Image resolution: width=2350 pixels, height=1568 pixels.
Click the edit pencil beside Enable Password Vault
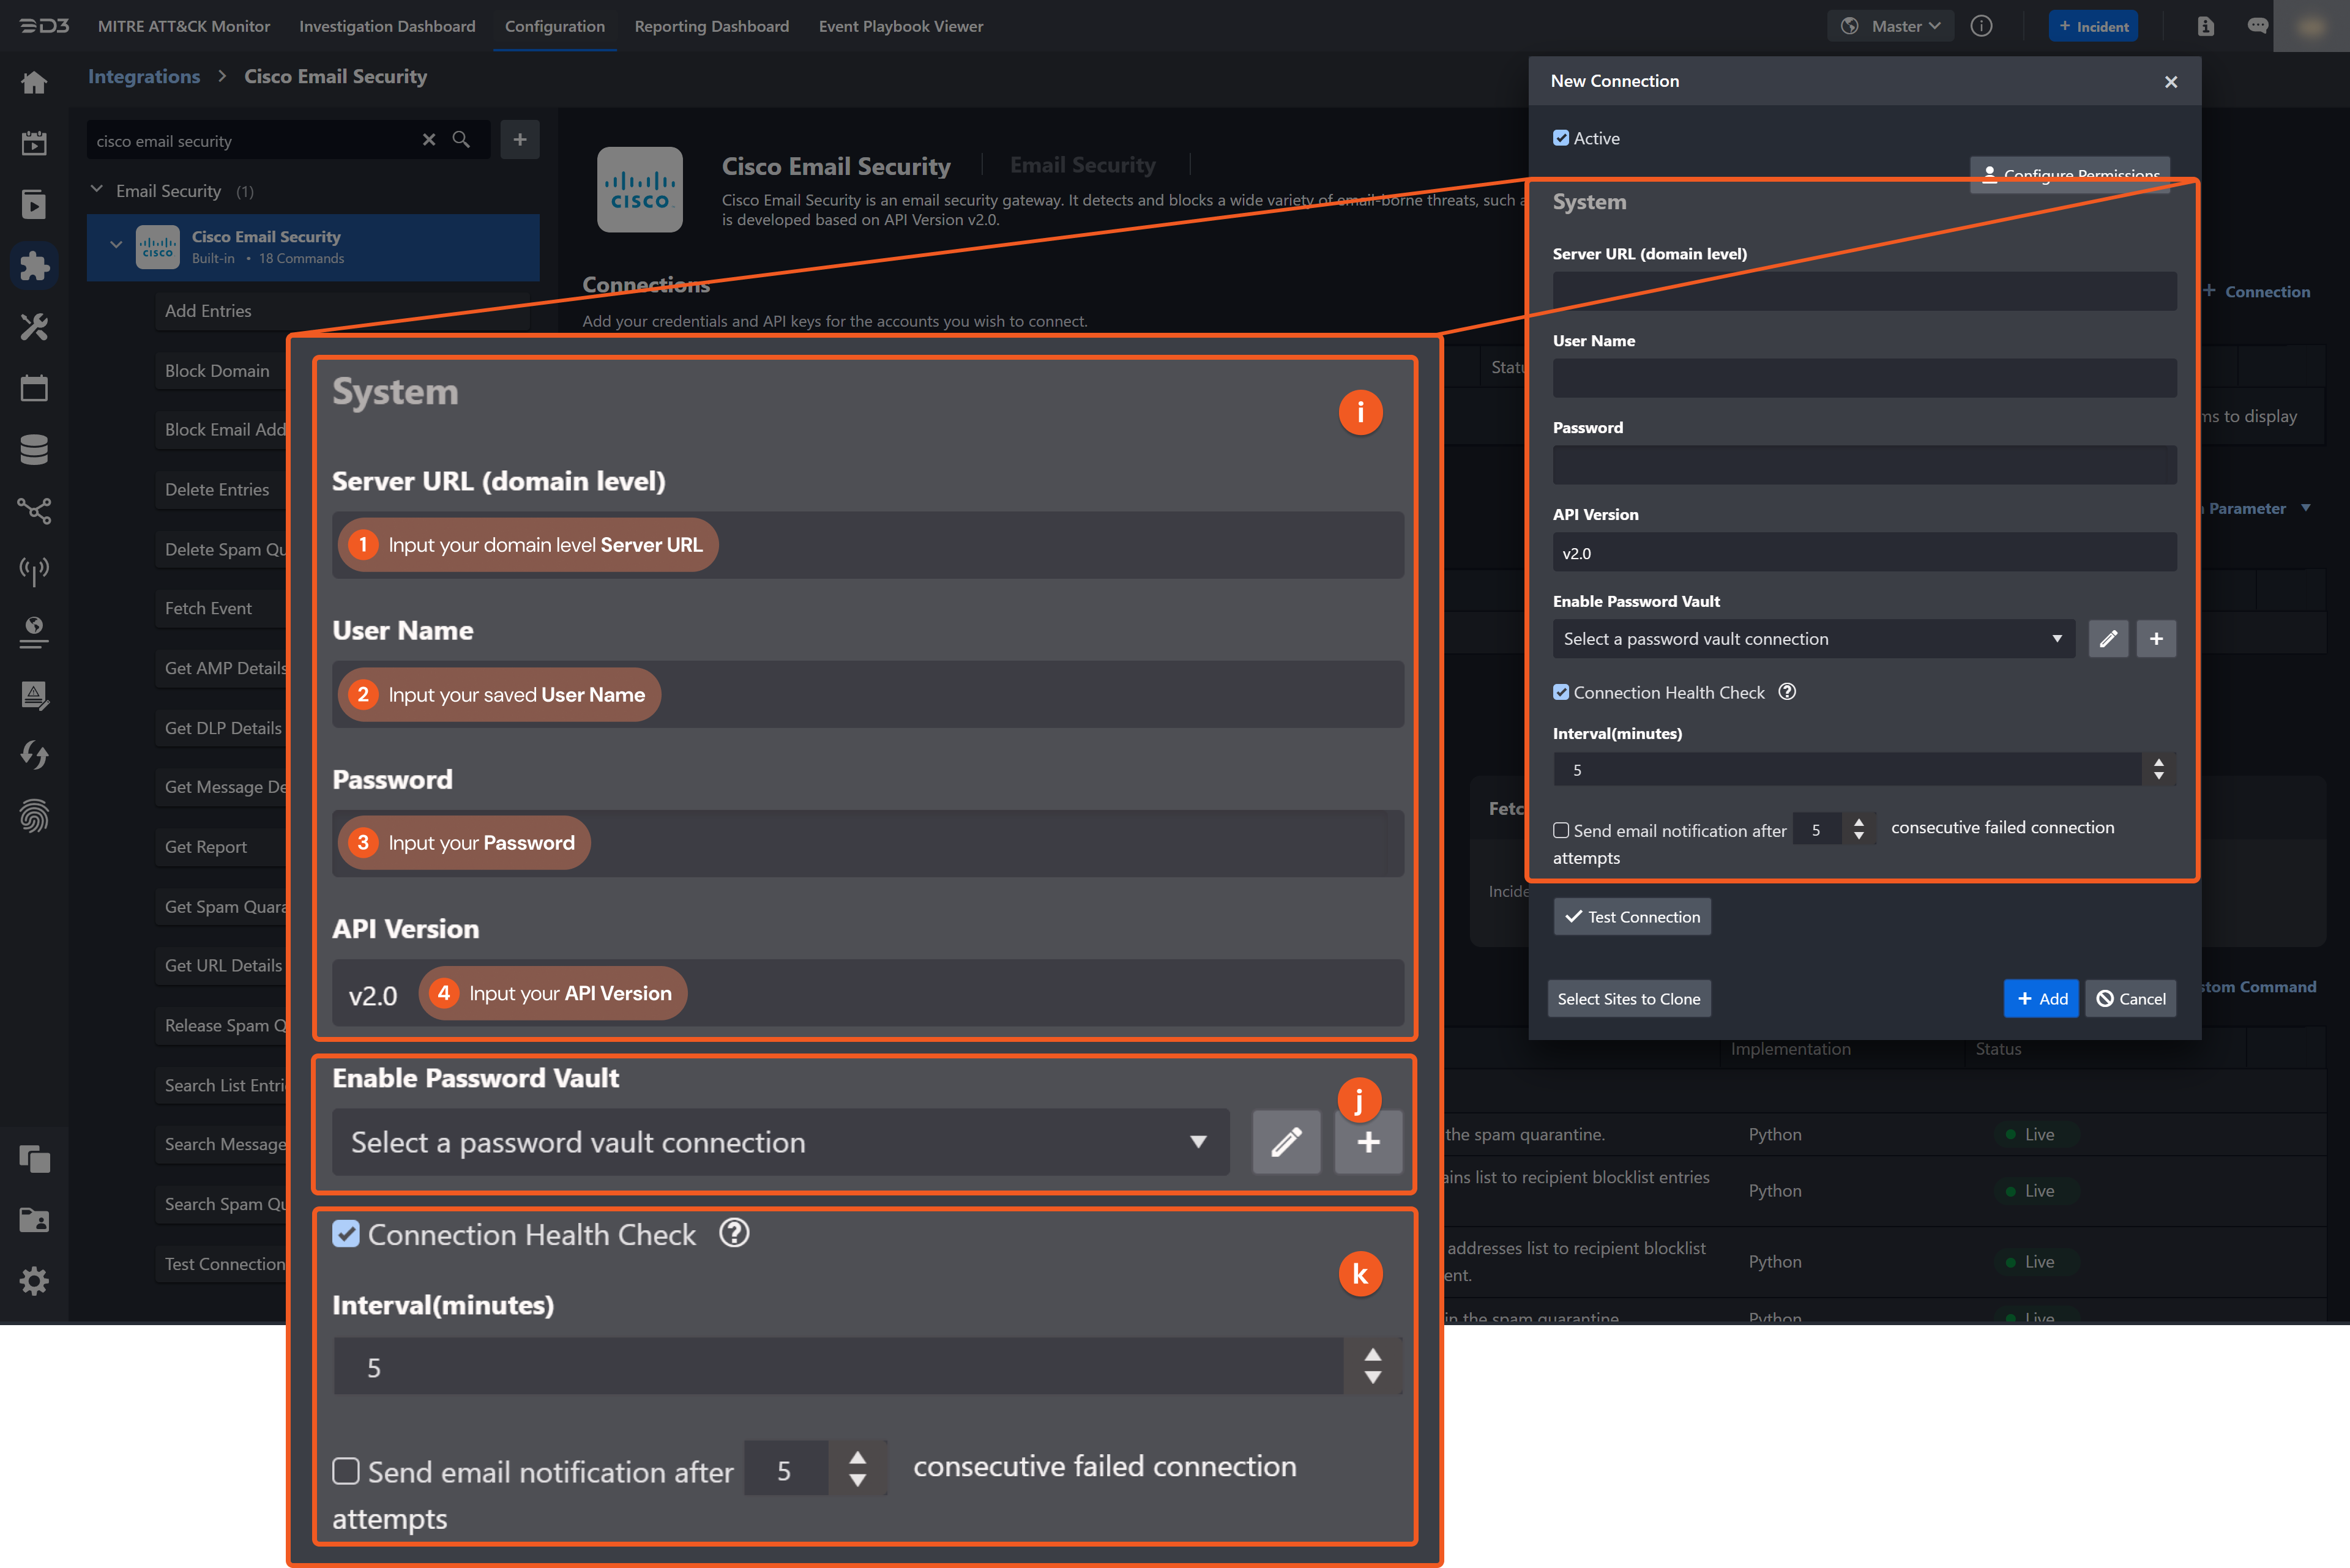2109,638
